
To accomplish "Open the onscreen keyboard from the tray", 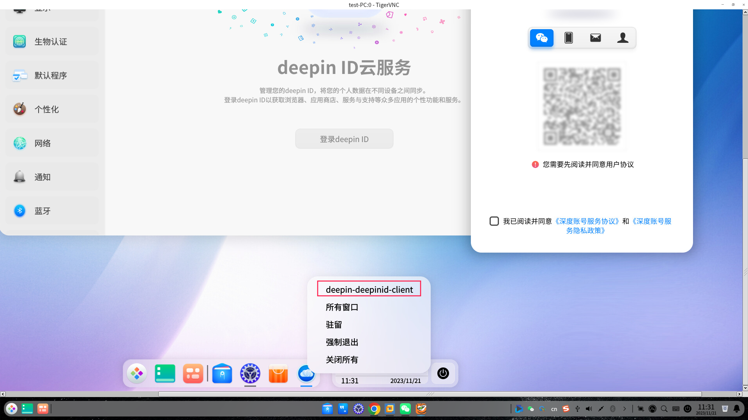I will coord(675,409).
